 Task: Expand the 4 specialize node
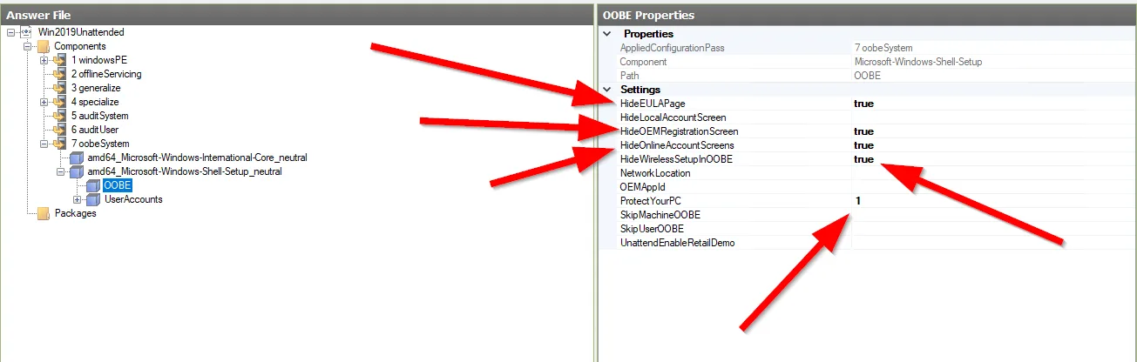[44, 102]
